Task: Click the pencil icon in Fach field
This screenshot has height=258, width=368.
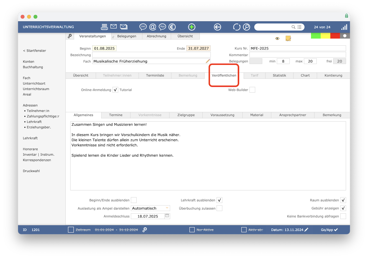Action: 208,61
